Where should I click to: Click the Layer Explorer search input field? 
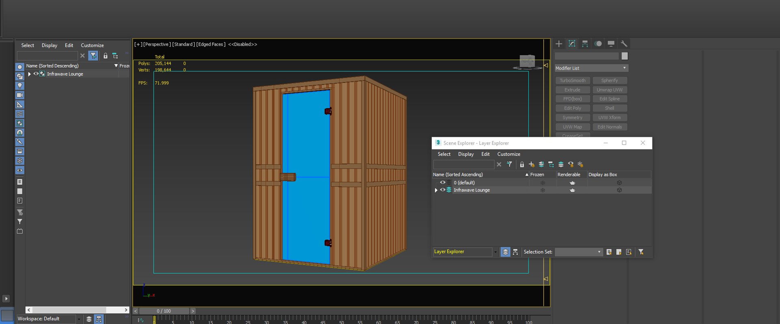point(464,164)
